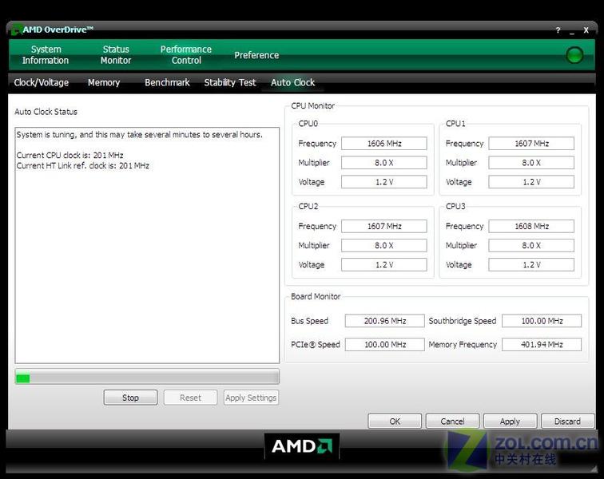Click the Reset button

click(x=190, y=398)
